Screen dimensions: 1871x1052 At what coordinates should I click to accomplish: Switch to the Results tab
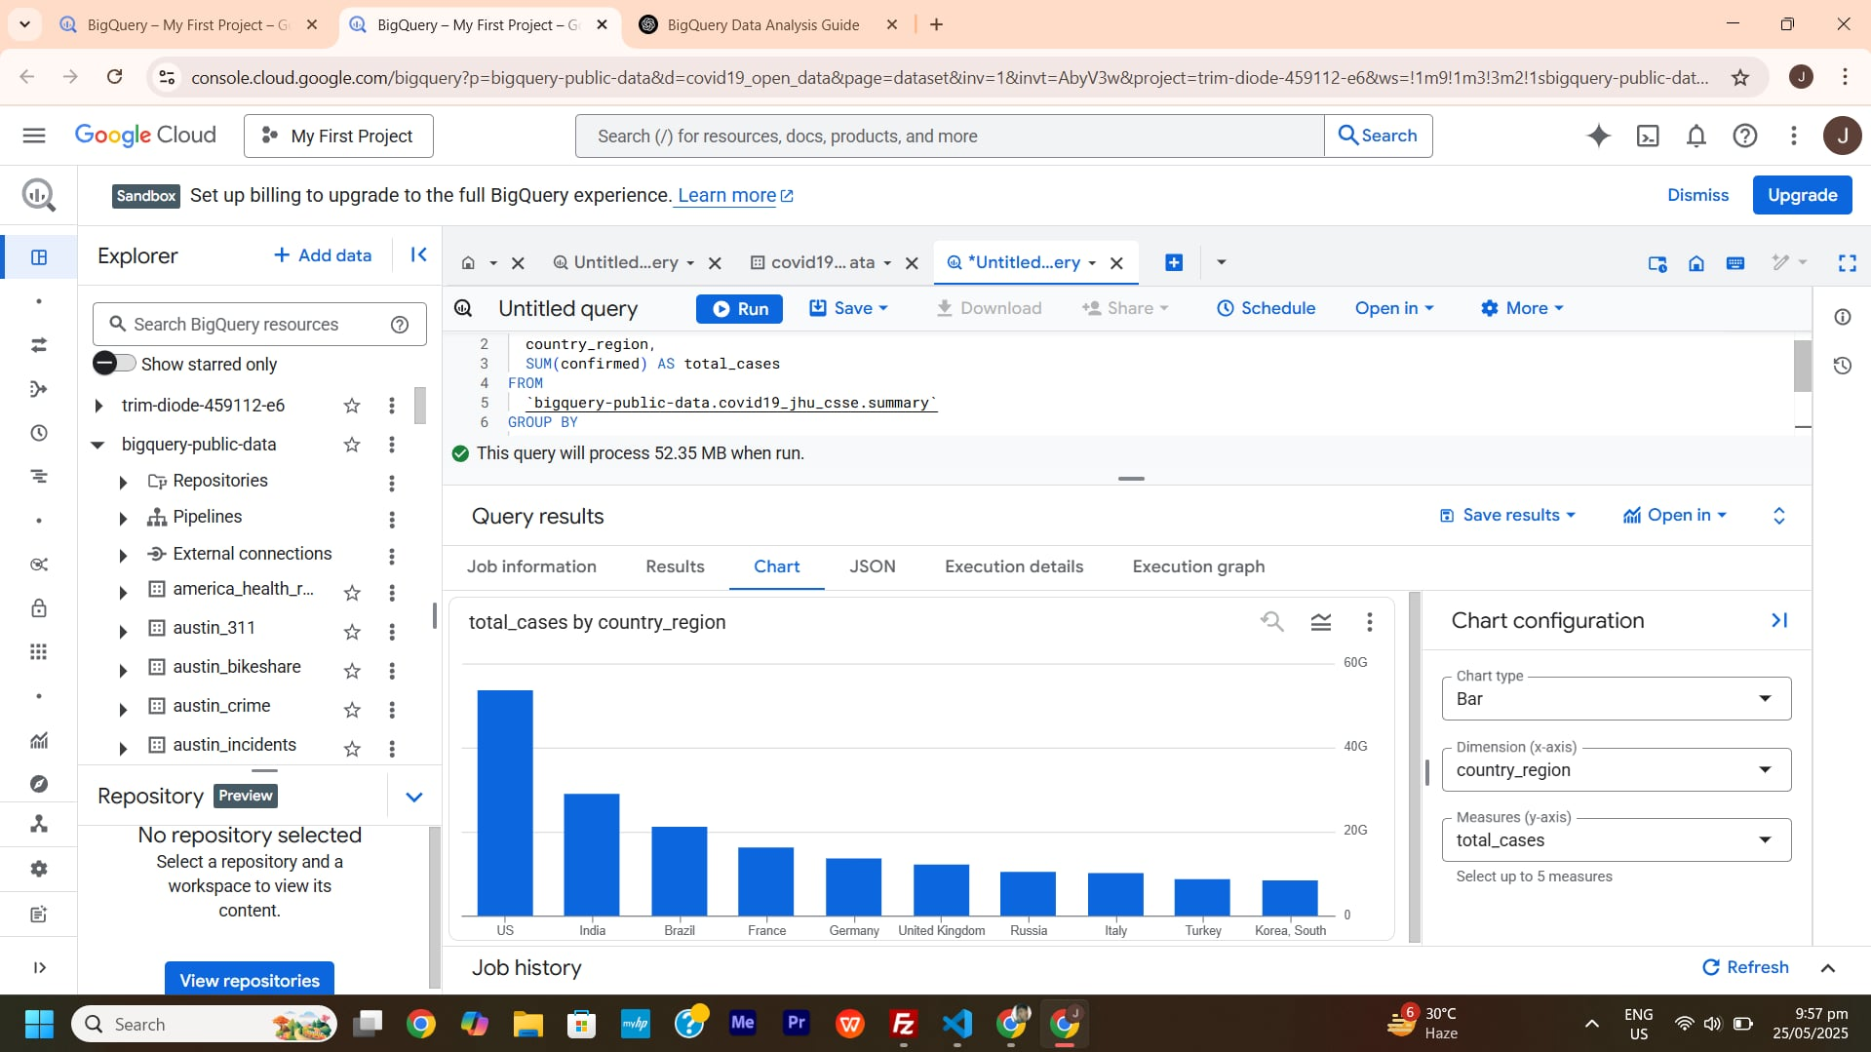(675, 566)
